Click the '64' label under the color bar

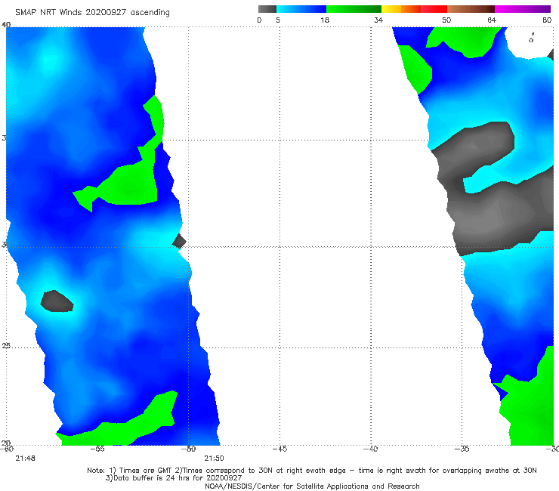click(492, 20)
